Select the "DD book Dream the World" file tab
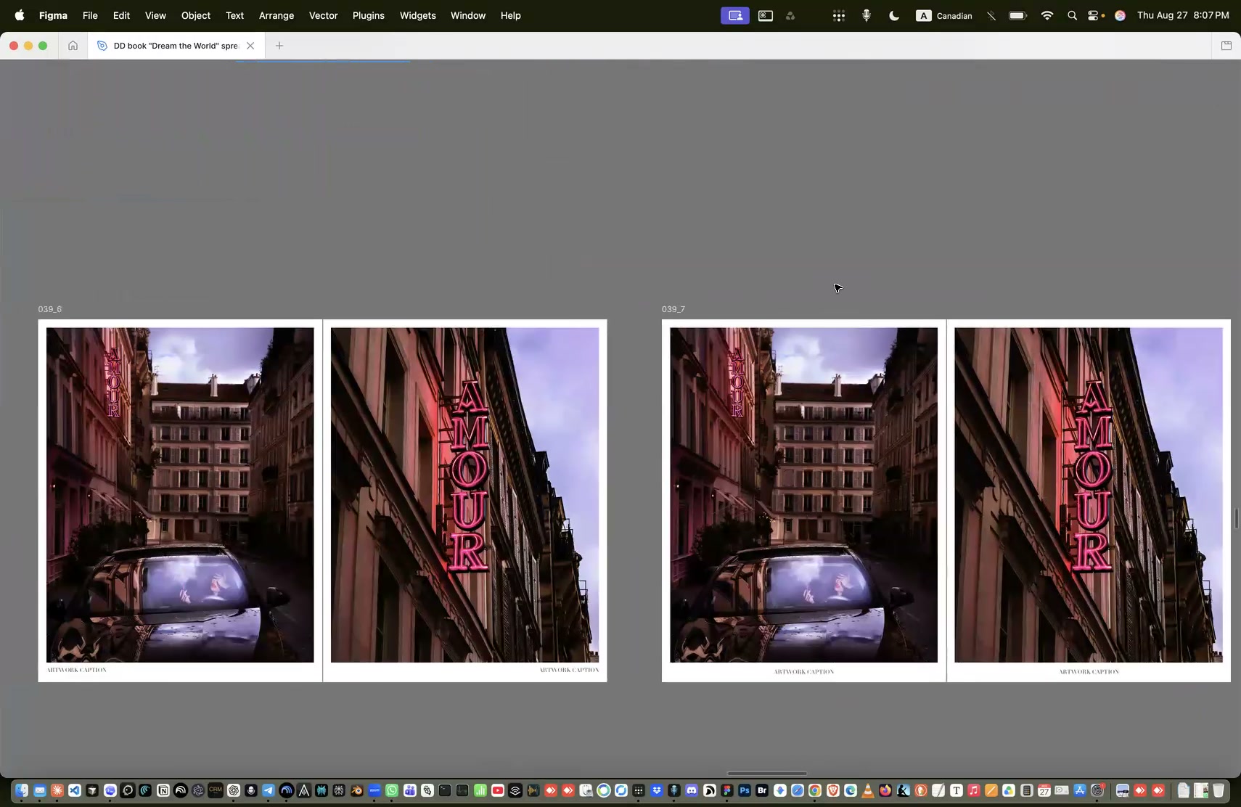This screenshot has height=807, width=1241. point(175,46)
